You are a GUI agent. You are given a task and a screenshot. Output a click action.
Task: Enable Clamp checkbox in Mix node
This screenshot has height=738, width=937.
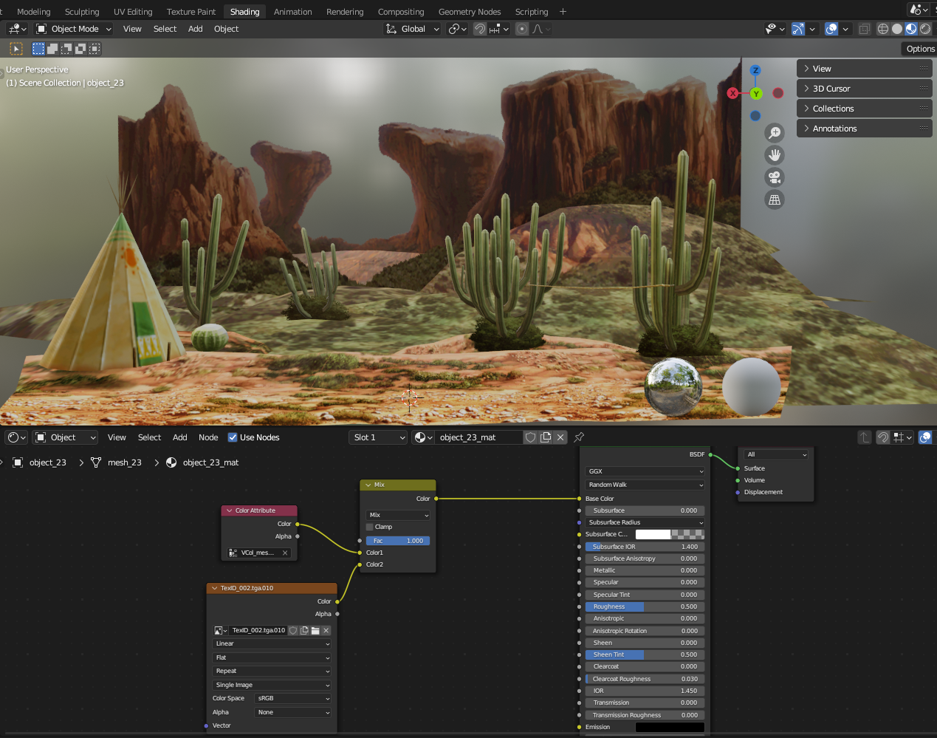coord(370,527)
